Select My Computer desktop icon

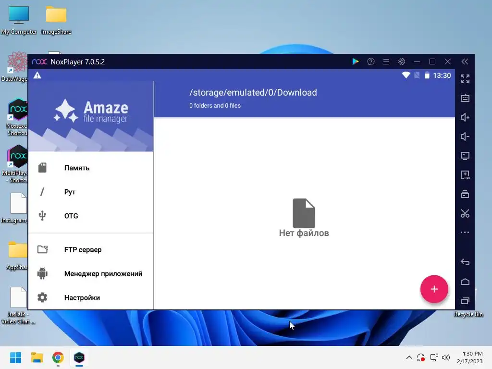(19, 20)
